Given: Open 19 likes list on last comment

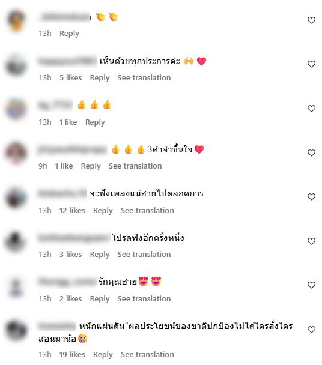Looking at the screenshot, I should tap(72, 355).
